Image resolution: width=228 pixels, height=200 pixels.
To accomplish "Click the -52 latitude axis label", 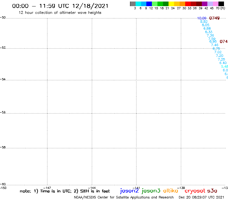I will pos(3,48).
